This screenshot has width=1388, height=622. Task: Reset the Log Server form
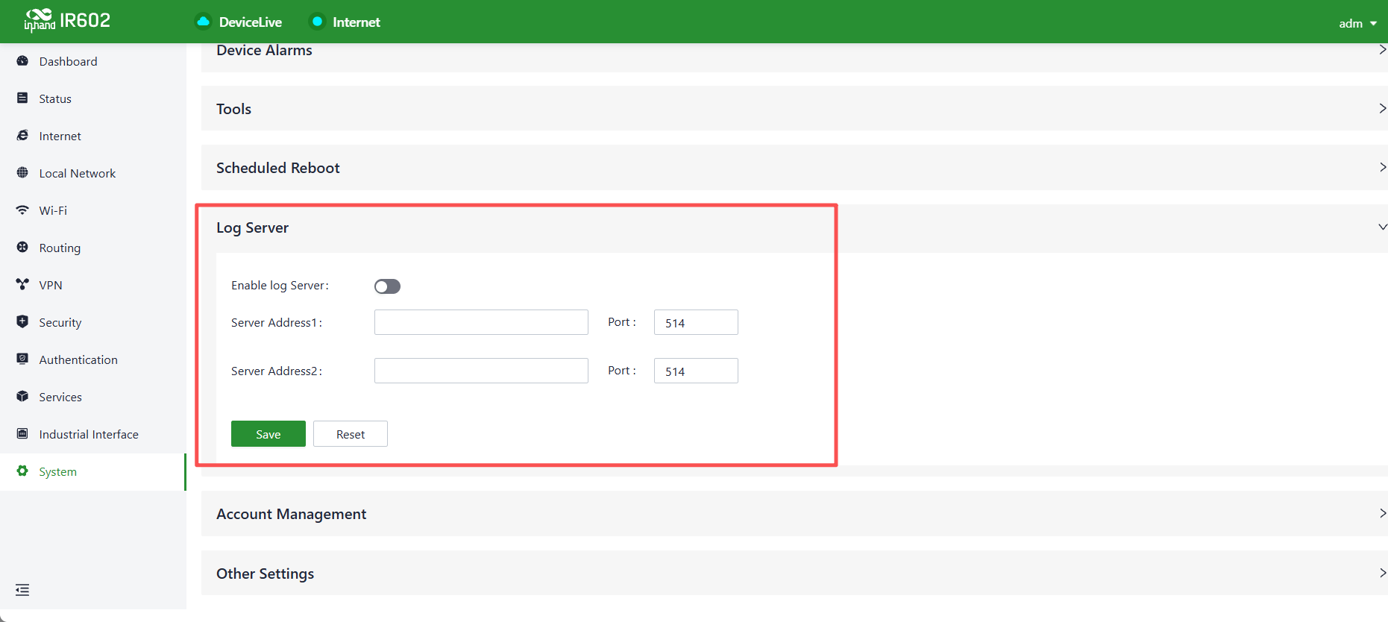(x=351, y=434)
